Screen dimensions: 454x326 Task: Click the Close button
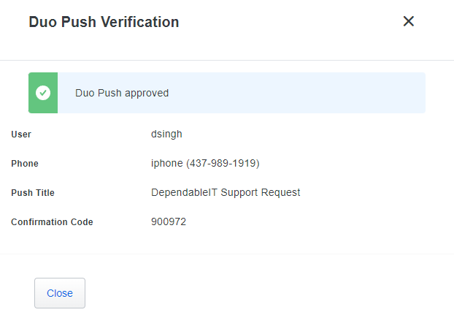tap(60, 293)
